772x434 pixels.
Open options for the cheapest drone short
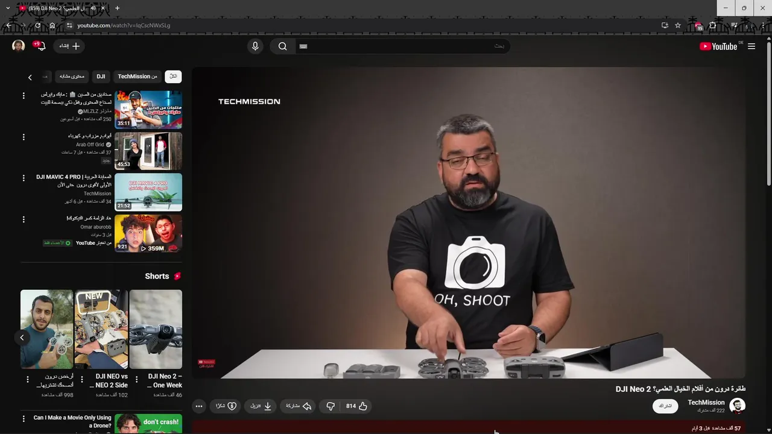point(27,380)
